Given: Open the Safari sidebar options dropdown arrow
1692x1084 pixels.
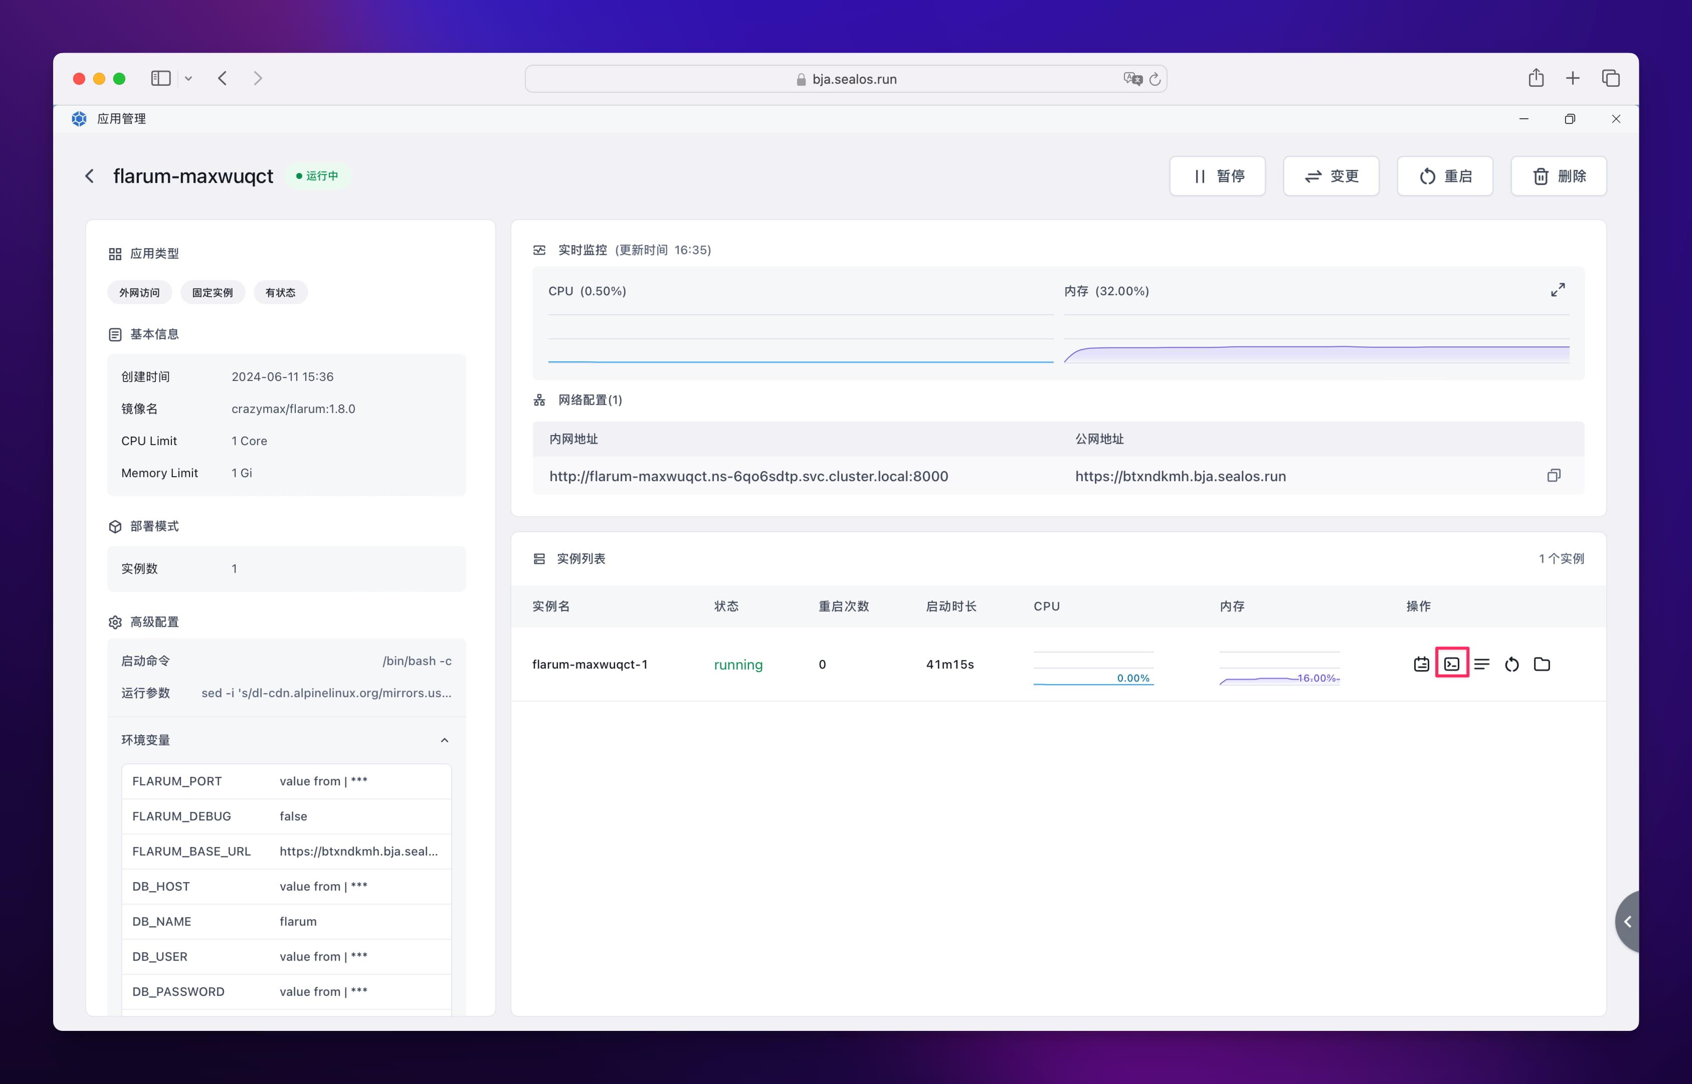Looking at the screenshot, I should 188,79.
